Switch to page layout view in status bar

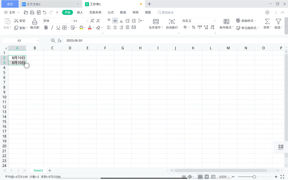click(207, 177)
